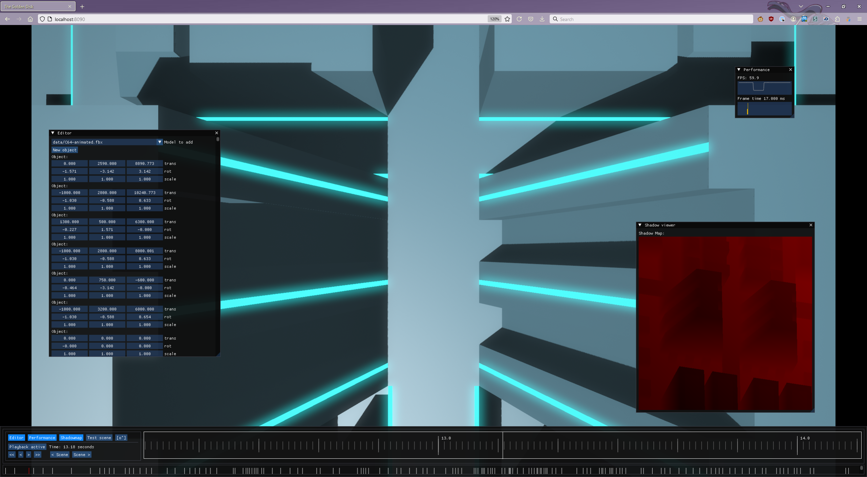Image resolution: width=867 pixels, height=477 pixels.
Task: Open Firefox hamburger application menu
Action: 860,19
